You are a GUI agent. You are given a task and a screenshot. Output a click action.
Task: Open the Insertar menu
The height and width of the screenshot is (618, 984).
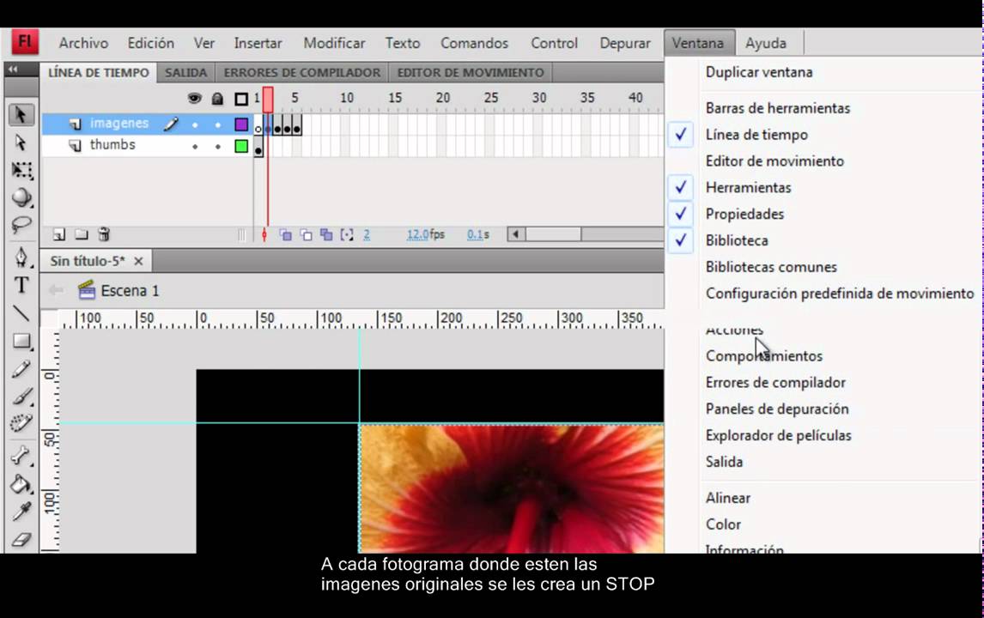(x=258, y=43)
